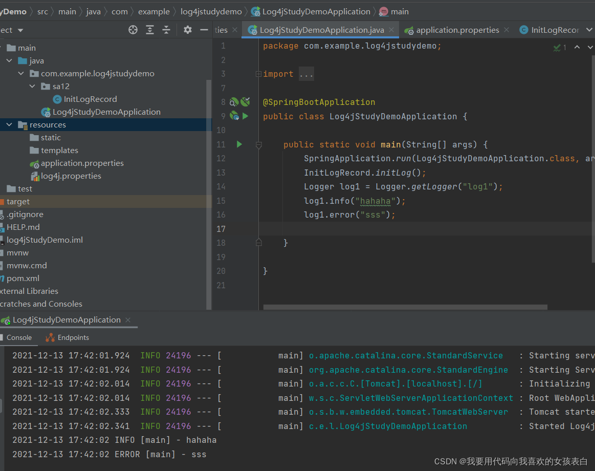Open the Console tab in run panel

pos(19,338)
